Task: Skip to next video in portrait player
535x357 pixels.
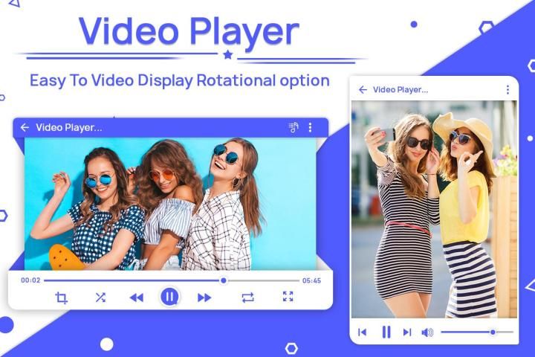Action: pos(407,332)
